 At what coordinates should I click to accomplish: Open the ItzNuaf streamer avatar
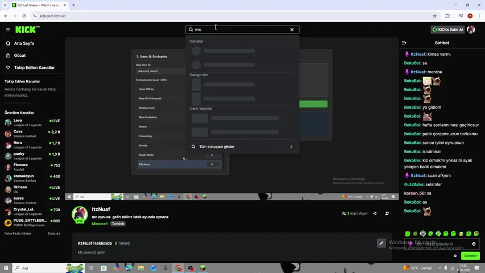pyautogui.click(x=80, y=214)
